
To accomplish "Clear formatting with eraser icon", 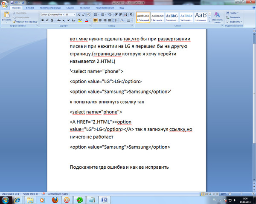I will [x=88, y=14].
